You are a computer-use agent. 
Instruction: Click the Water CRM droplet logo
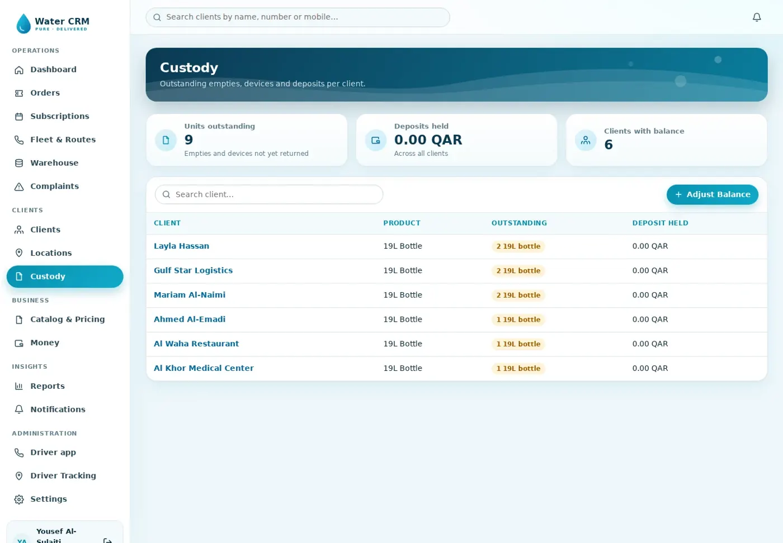(x=23, y=23)
